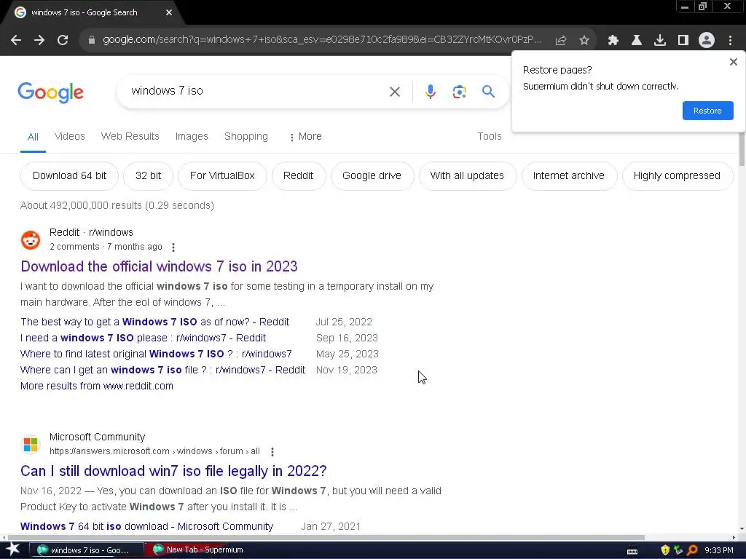
Task: Select the Download 64 bit chip
Action: click(69, 176)
